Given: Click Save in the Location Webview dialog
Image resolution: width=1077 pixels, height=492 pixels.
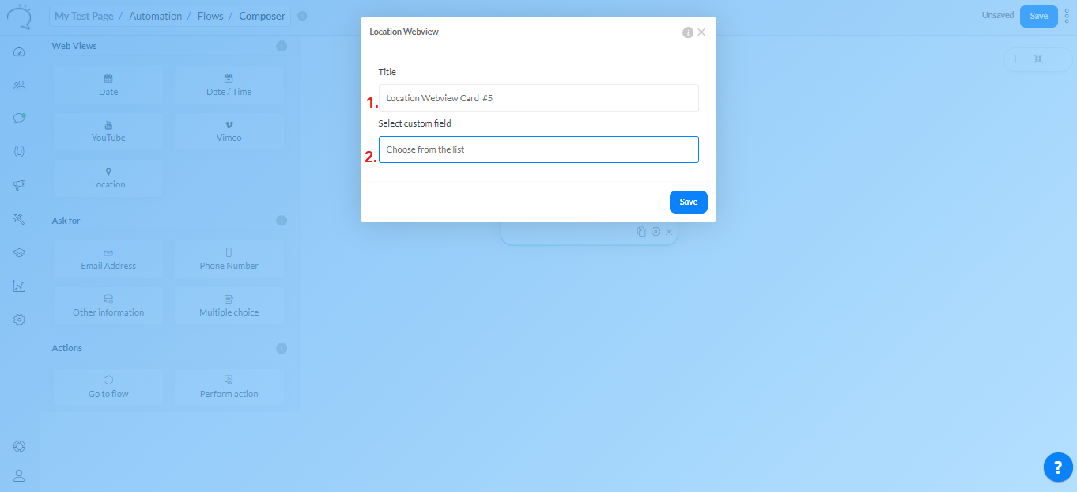Looking at the screenshot, I should [688, 202].
